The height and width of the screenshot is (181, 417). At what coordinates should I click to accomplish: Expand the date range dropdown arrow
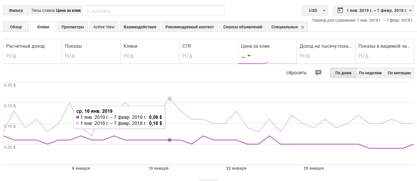click(x=410, y=10)
